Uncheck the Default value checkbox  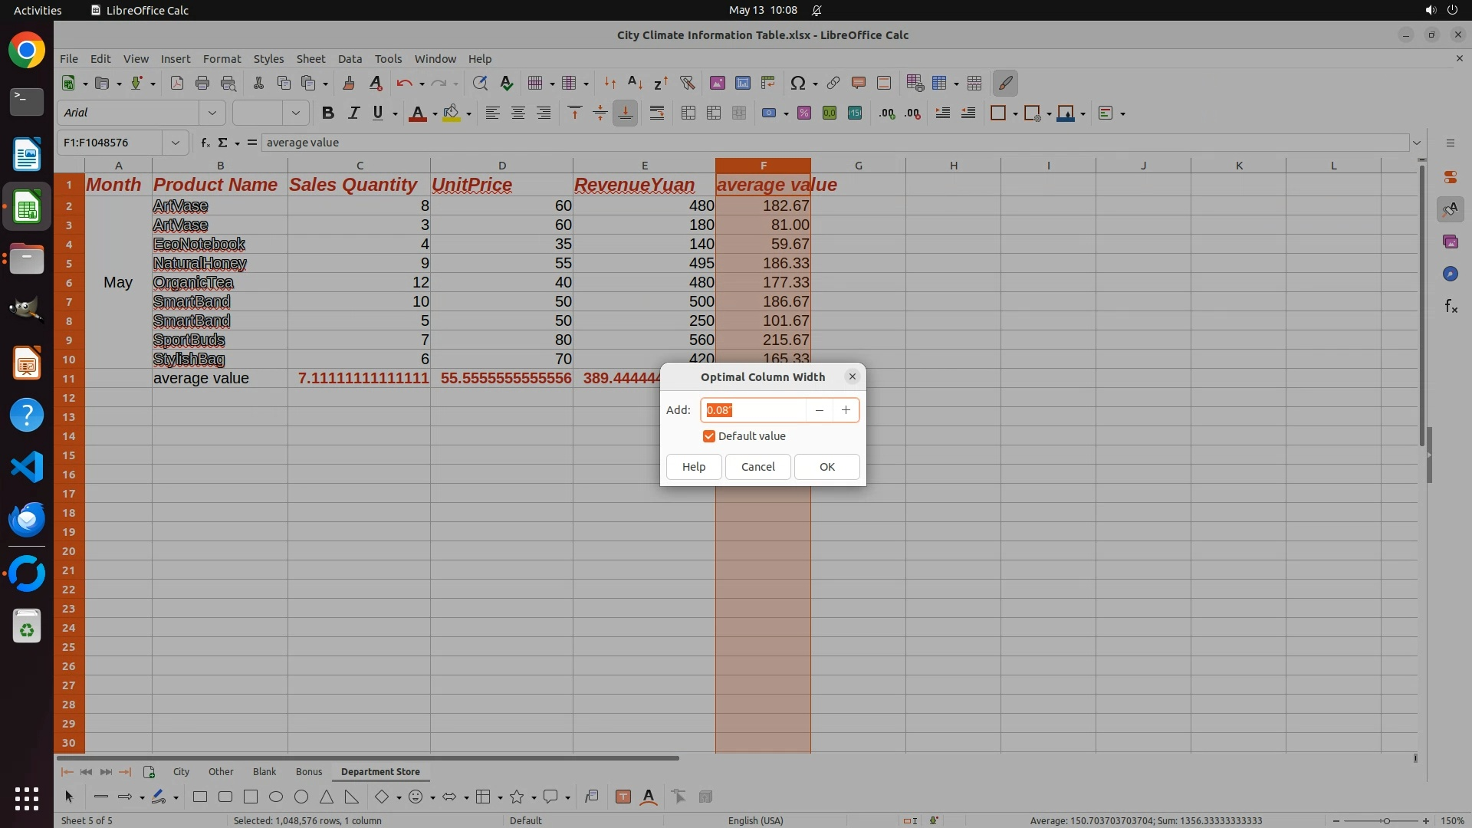709,436
